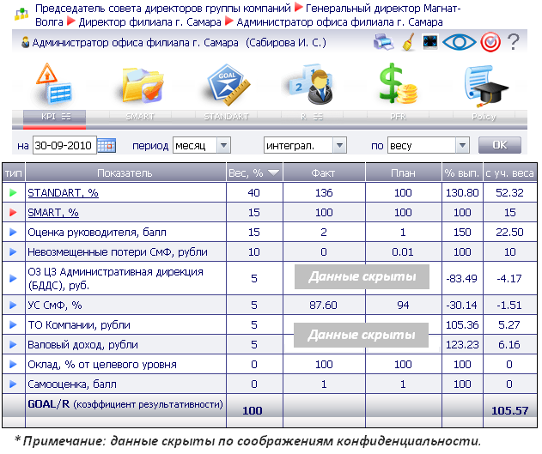Click the date field 30-09-2010

(x=64, y=145)
